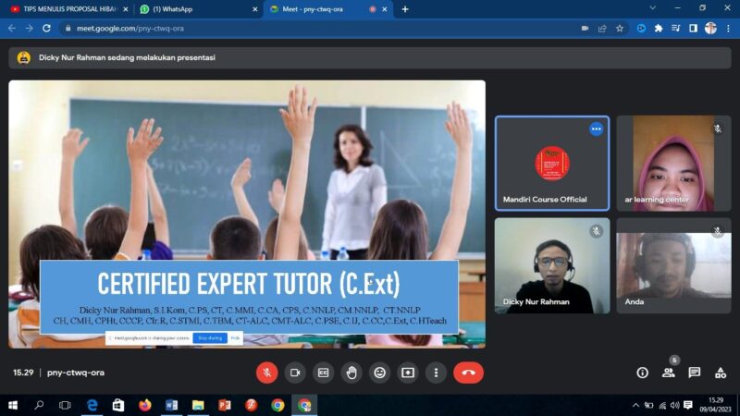
Task: Hide the screen sharing notification bar
Action: (x=235, y=338)
